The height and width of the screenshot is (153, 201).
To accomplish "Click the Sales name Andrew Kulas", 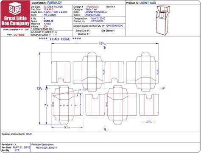I will (93, 15).
